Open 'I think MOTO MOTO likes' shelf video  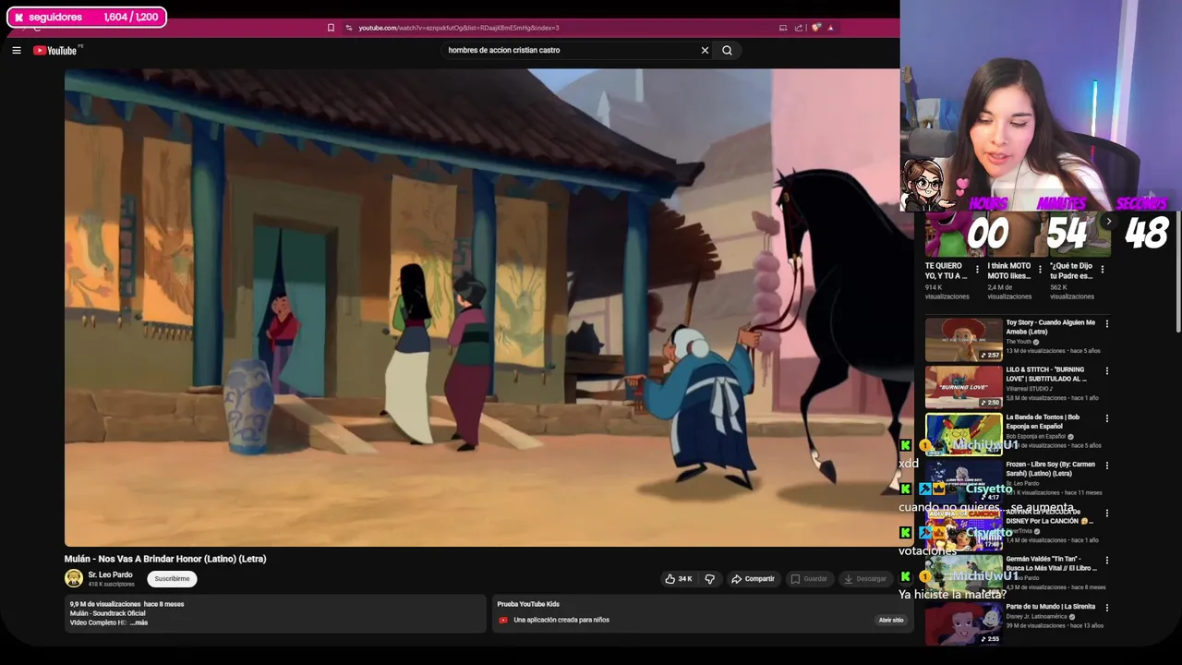tap(1009, 271)
